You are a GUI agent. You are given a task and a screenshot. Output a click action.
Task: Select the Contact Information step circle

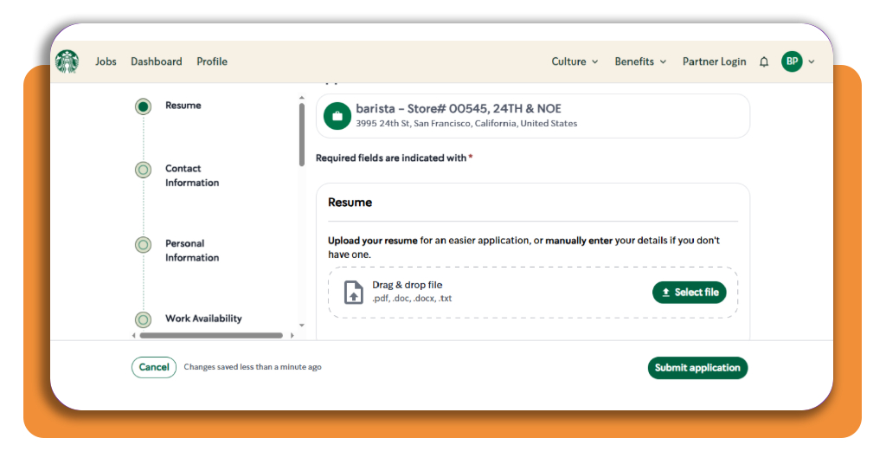143,170
